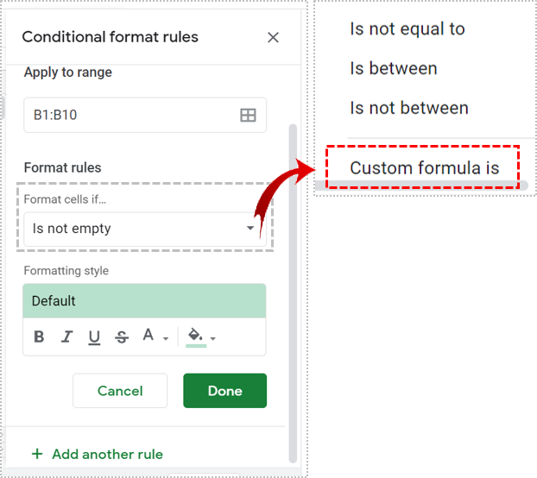Click the B1:B10 range input field
This screenshot has width=537, height=478.
tap(130, 115)
